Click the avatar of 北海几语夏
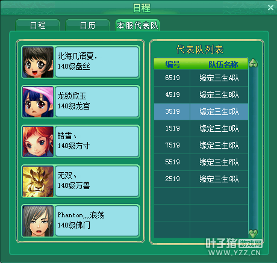The image size is (277, 263). pyautogui.click(x=38, y=62)
